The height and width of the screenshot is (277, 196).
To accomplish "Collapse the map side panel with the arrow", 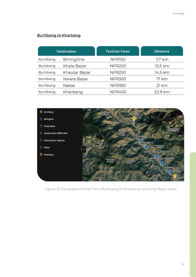I will [84, 149].
